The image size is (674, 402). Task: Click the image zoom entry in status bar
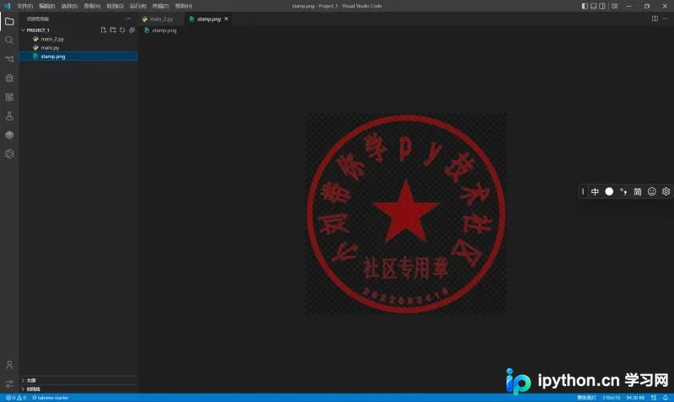586,398
